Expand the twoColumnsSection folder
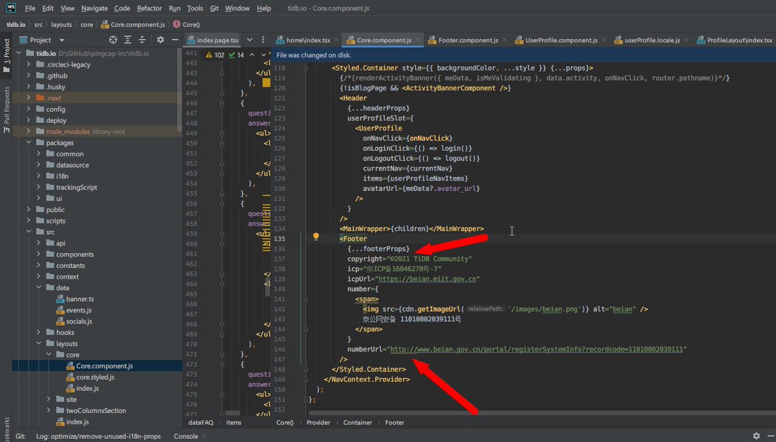776x442 pixels. pyautogui.click(x=48, y=410)
